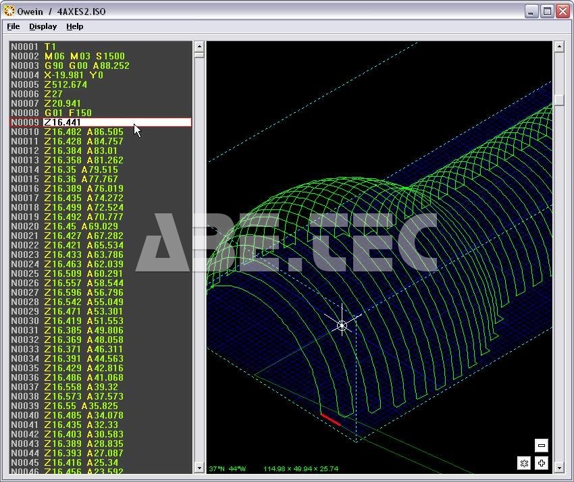Select line N0041 Z16.435 A32.33
The width and height of the screenshot is (574, 482).
pos(101,425)
